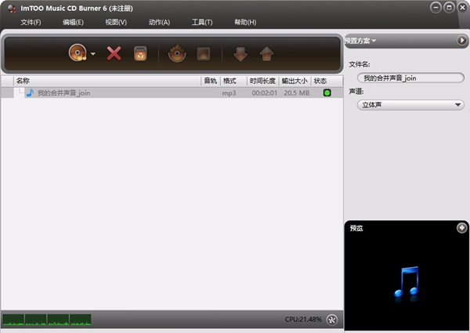Click the 格式 column header
The width and height of the screenshot is (470, 333).
tap(233, 81)
